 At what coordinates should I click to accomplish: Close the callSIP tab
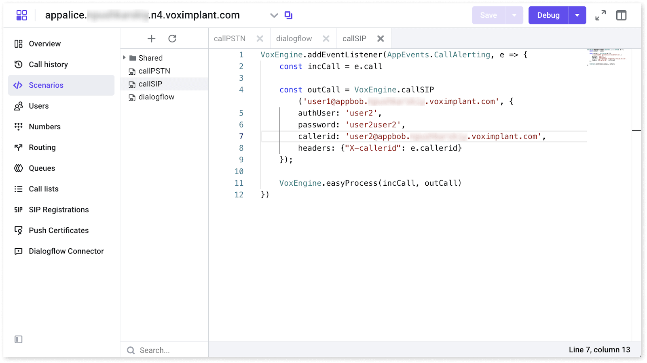(381, 38)
